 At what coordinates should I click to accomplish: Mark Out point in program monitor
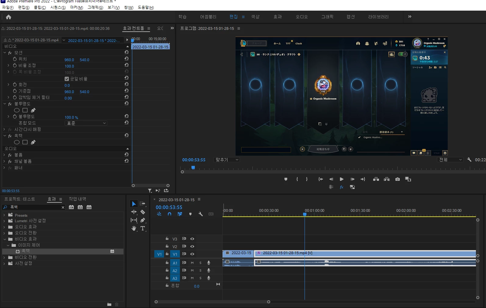click(x=307, y=179)
